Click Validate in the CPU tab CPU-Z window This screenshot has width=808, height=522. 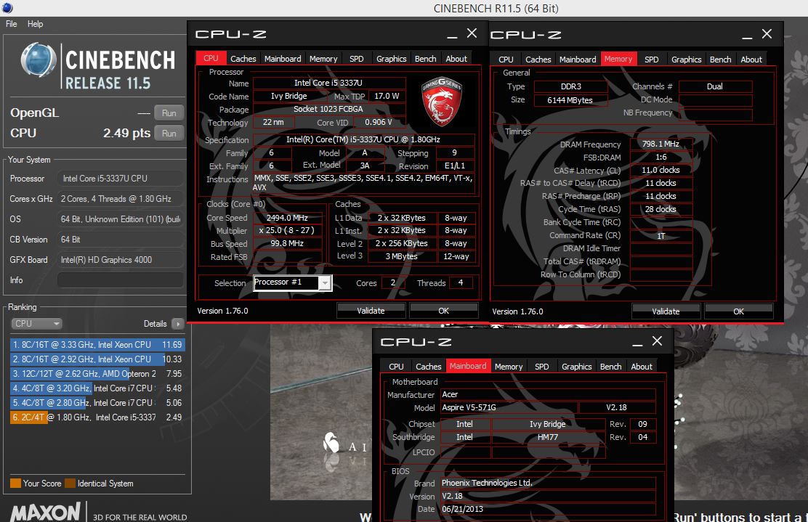click(371, 311)
